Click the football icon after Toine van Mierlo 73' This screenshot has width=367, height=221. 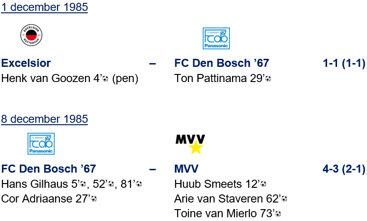click(278, 213)
